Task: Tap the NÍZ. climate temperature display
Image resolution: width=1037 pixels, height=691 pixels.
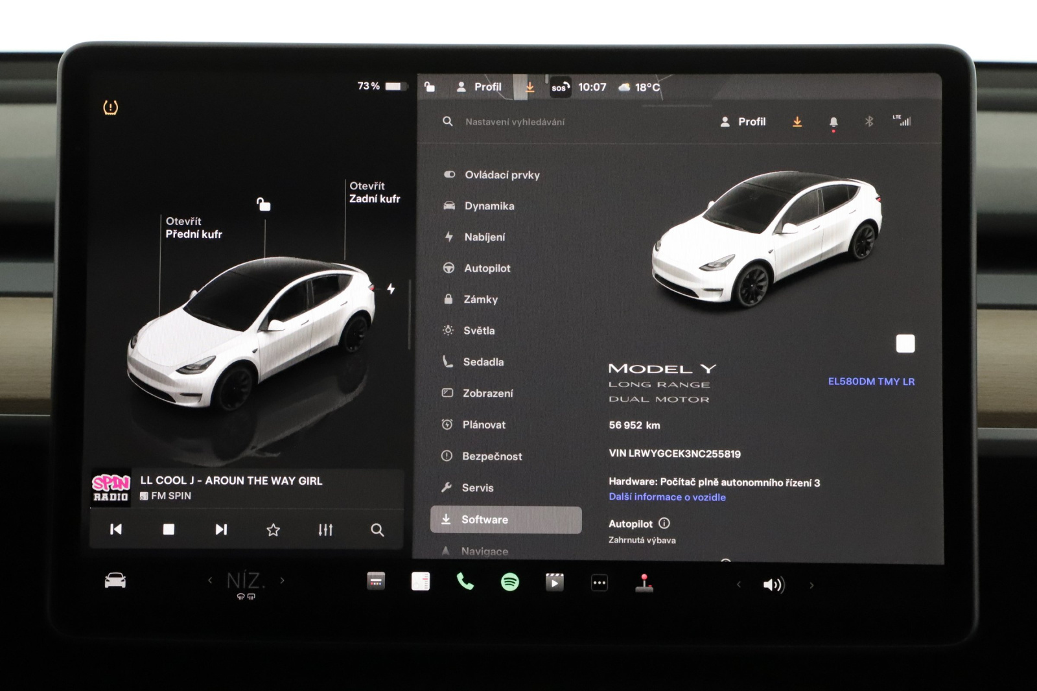Action: coord(246,580)
